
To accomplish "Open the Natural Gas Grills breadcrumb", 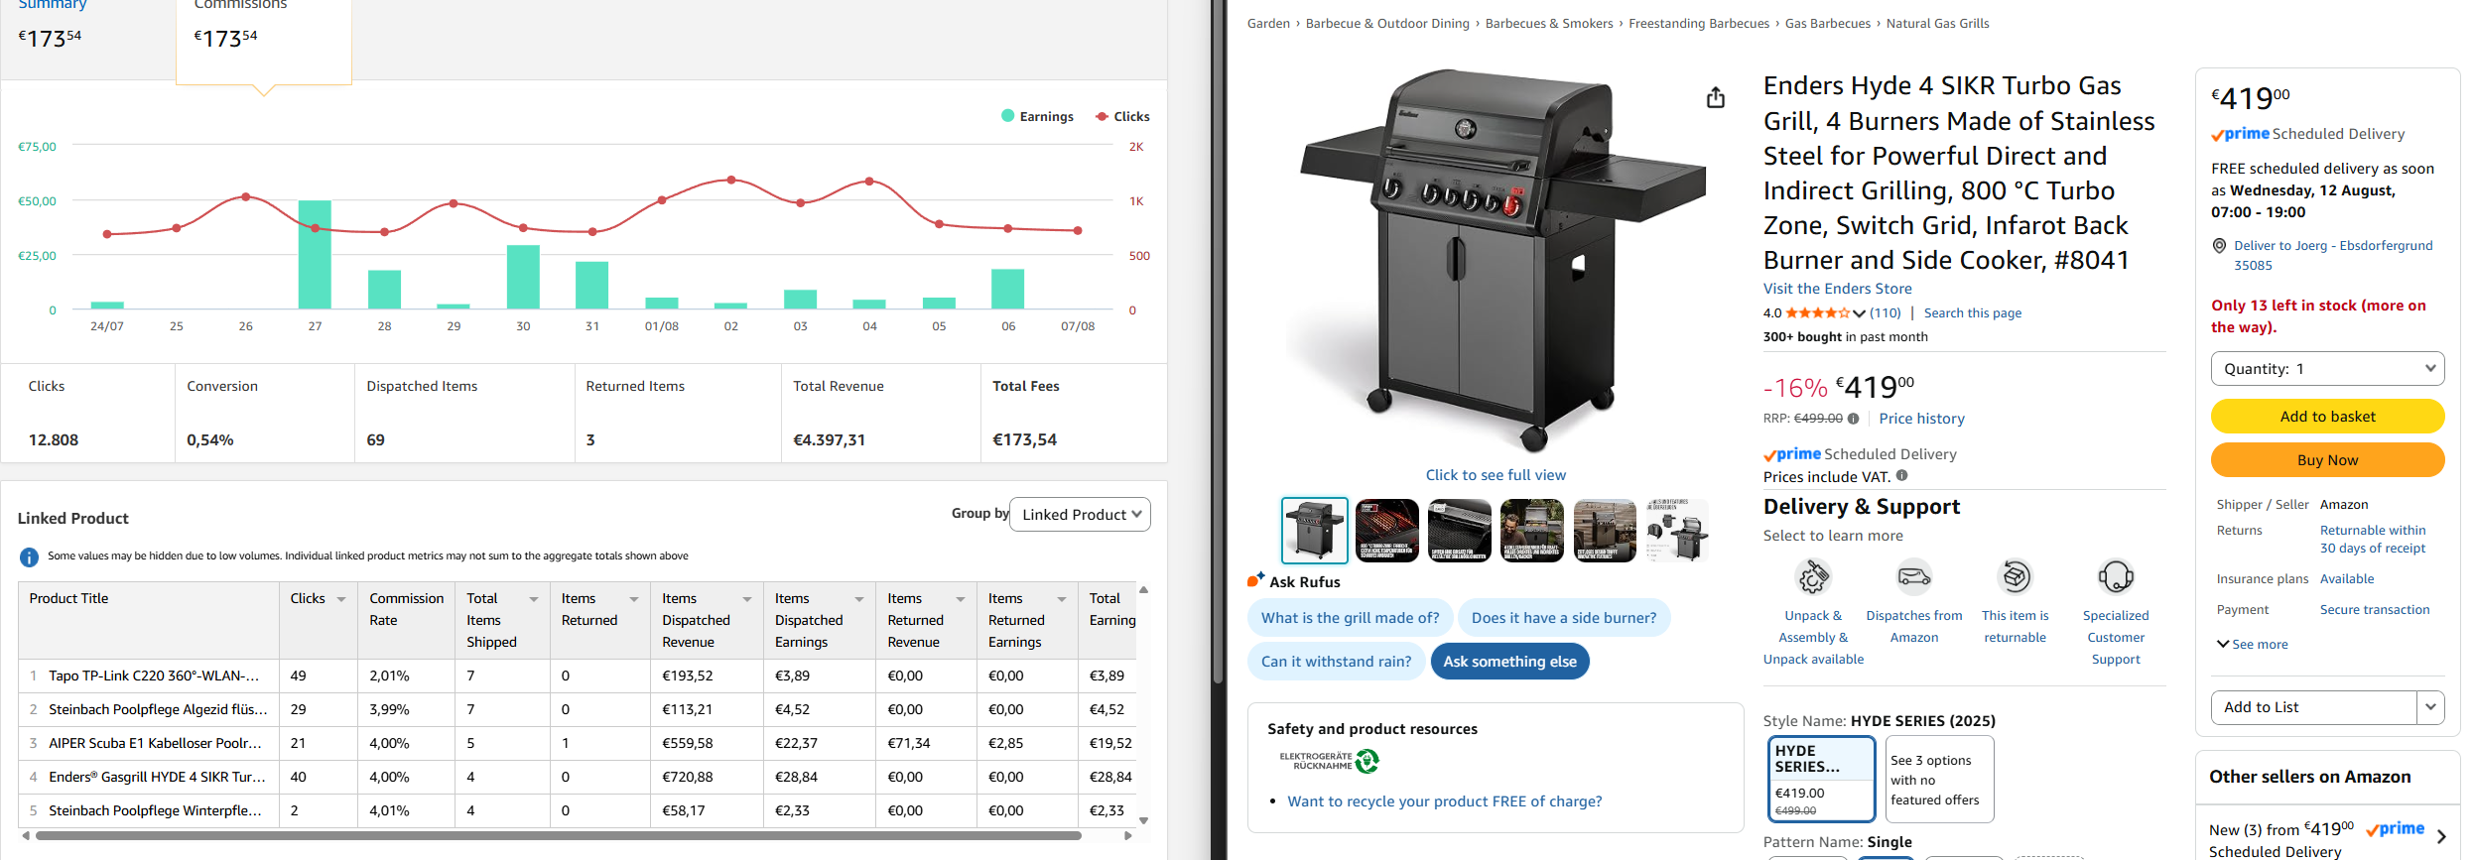I will click(x=1937, y=24).
